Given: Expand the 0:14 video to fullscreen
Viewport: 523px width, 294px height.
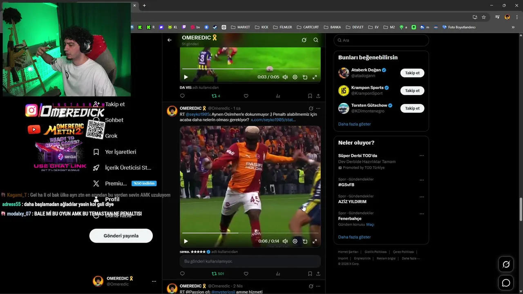Looking at the screenshot, I should coord(315,241).
